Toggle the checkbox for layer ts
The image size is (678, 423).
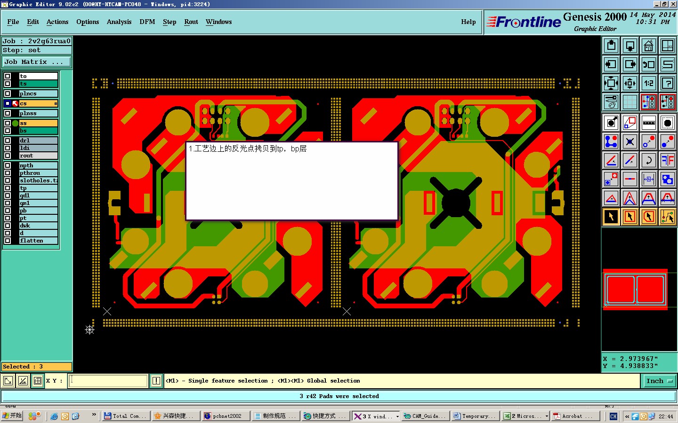tap(8, 84)
